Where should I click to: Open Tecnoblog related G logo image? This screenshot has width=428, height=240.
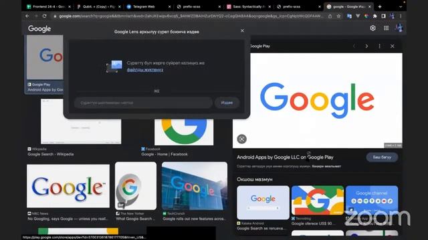coord(318,201)
